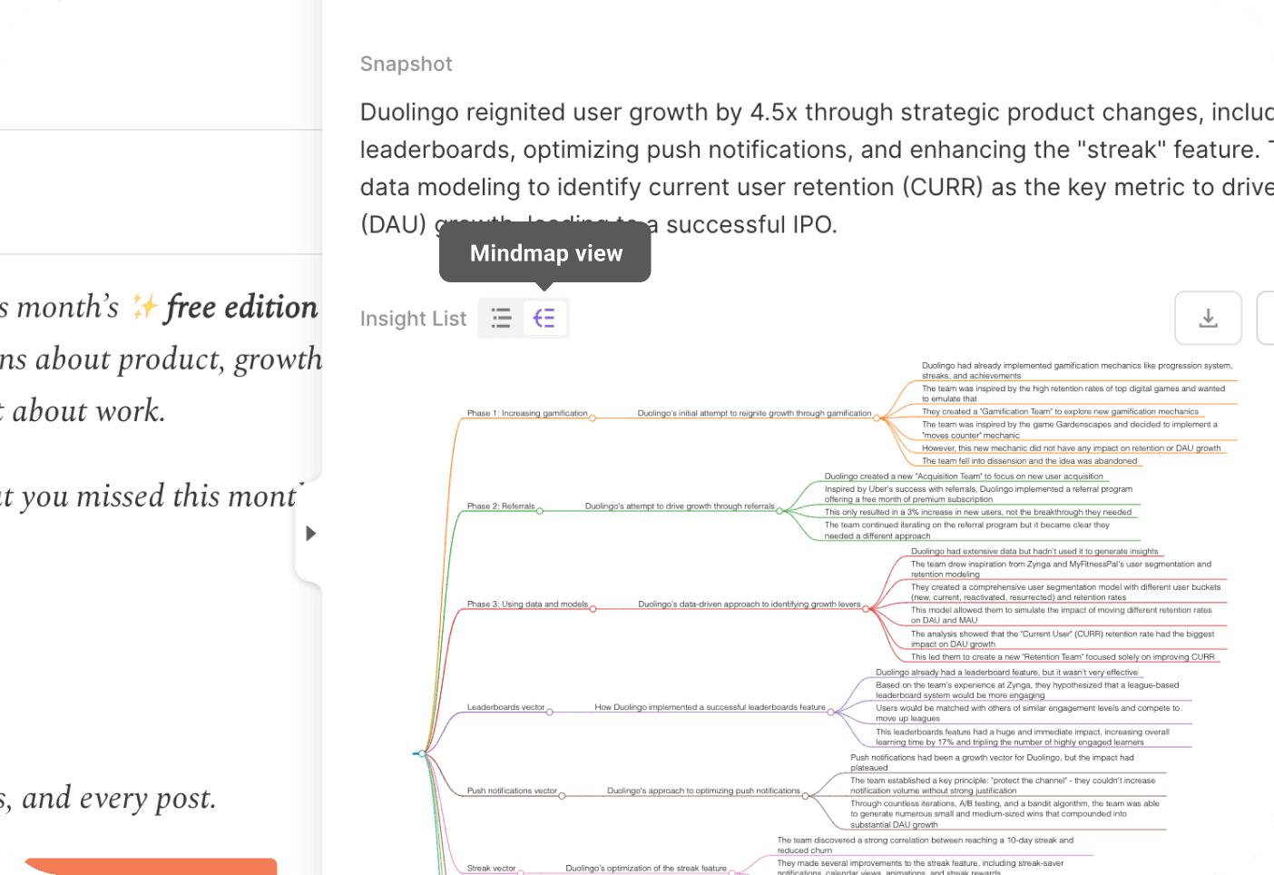Toggle the Push notifications vector branch
Viewport: 1274px width, 875px height.
click(x=563, y=794)
